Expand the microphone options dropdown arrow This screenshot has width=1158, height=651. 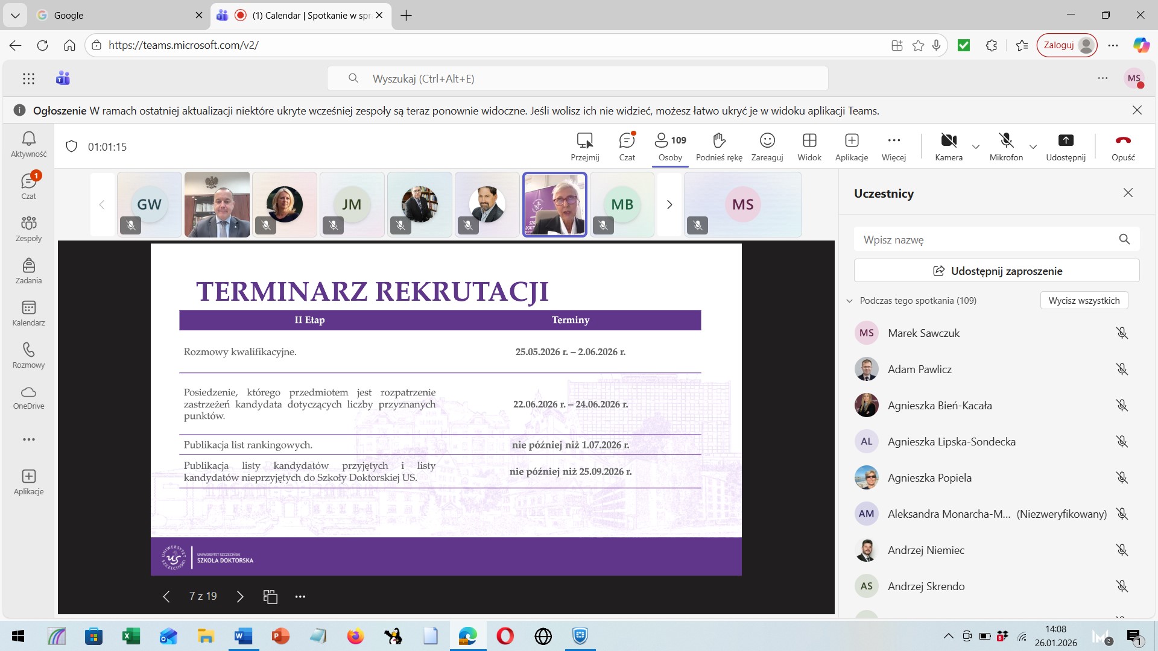1033,147
